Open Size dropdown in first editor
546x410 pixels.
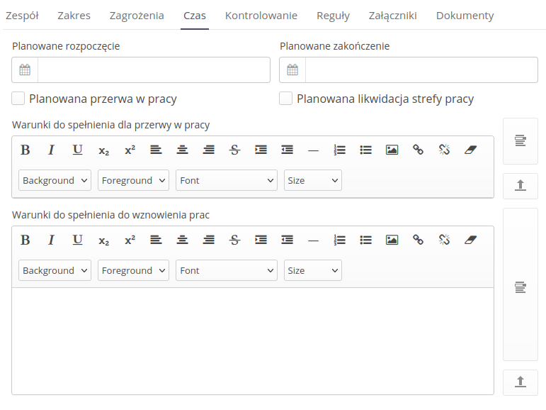(x=312, y=180)
